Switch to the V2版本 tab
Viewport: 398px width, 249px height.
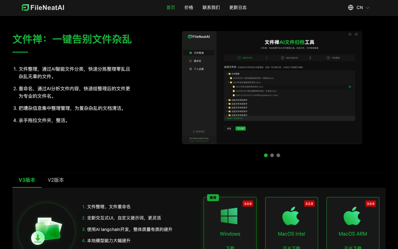[56, 180]
